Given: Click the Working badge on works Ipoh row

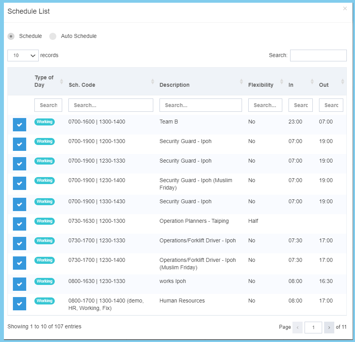Looking at the screenshot, I should [45, 281].
